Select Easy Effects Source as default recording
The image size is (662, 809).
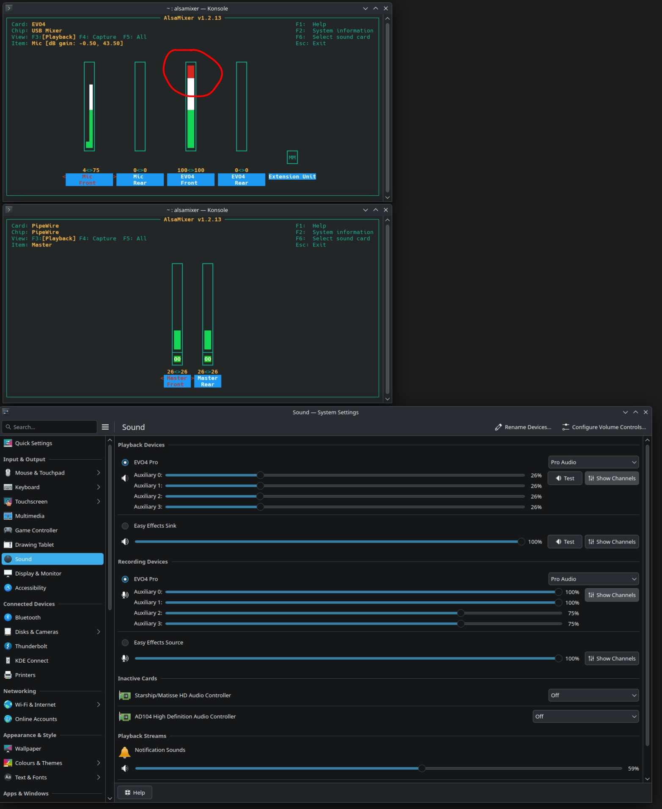125,642
